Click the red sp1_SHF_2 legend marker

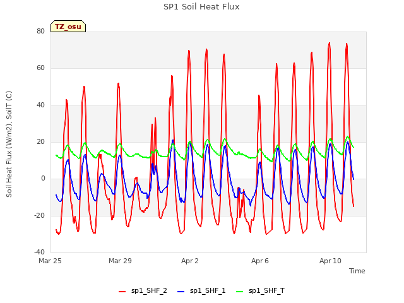122,292
